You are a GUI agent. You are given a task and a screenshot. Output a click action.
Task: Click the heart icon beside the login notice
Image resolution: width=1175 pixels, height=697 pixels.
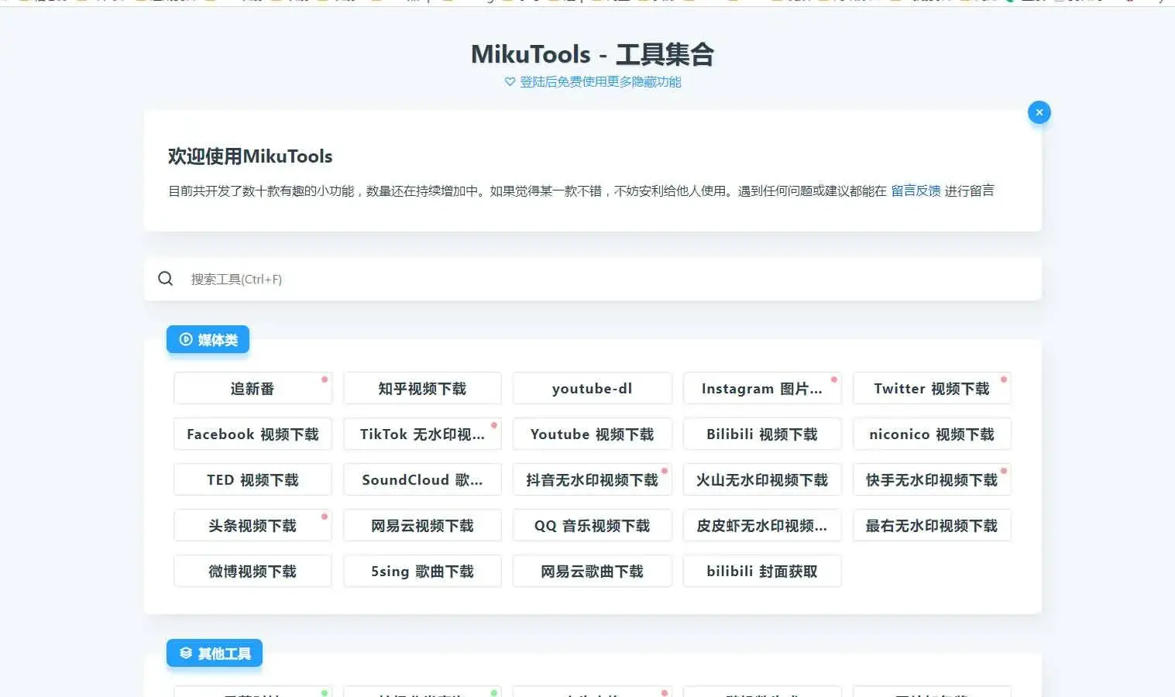pyautogui.click(x=510, y=82)
